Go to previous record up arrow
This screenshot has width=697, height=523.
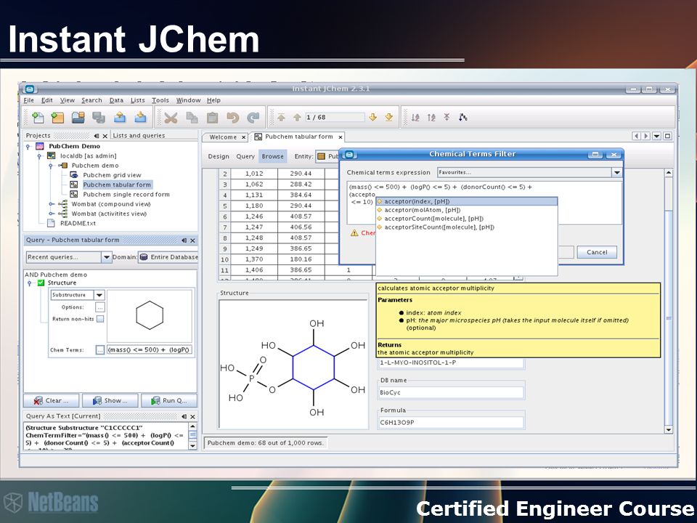(297, 118)
